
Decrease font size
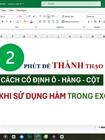click(34, 16)
